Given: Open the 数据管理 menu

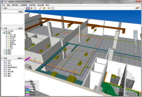Looking at the screenshot, I should pos(24,5).
